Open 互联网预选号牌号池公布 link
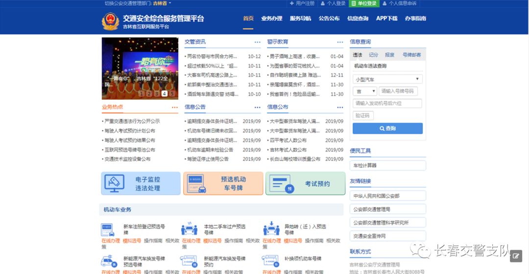 point(129,150)
